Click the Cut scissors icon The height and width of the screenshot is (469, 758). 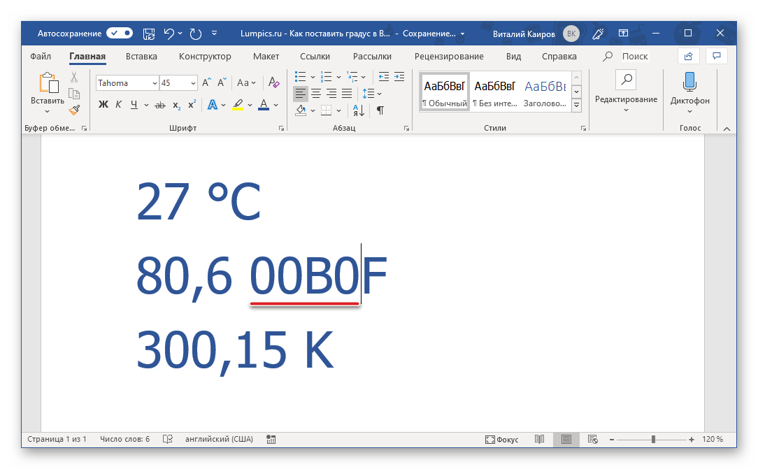tap(74, 78)
